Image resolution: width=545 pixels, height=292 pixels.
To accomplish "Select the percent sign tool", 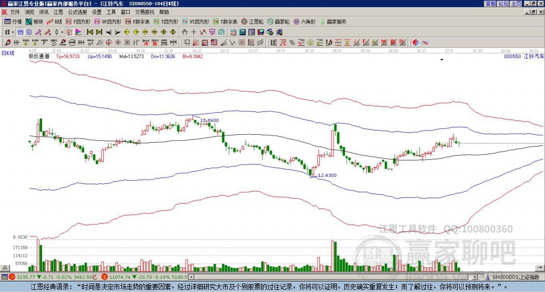I will pos(292,43).
